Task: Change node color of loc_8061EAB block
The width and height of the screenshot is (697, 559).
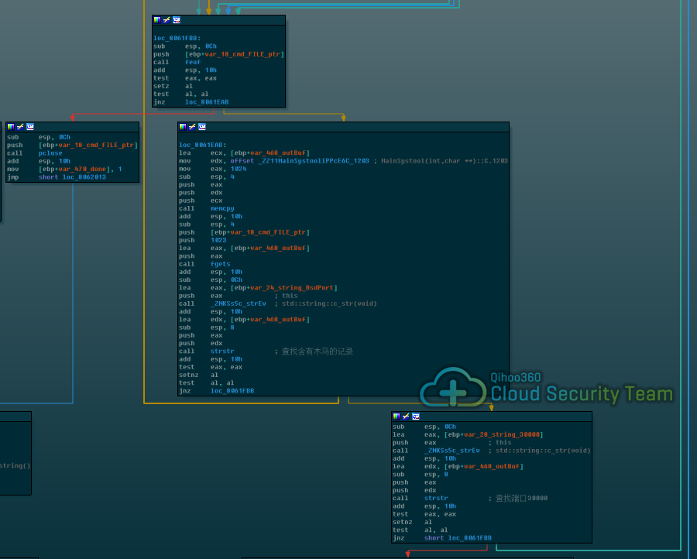Action: point(183,126)
